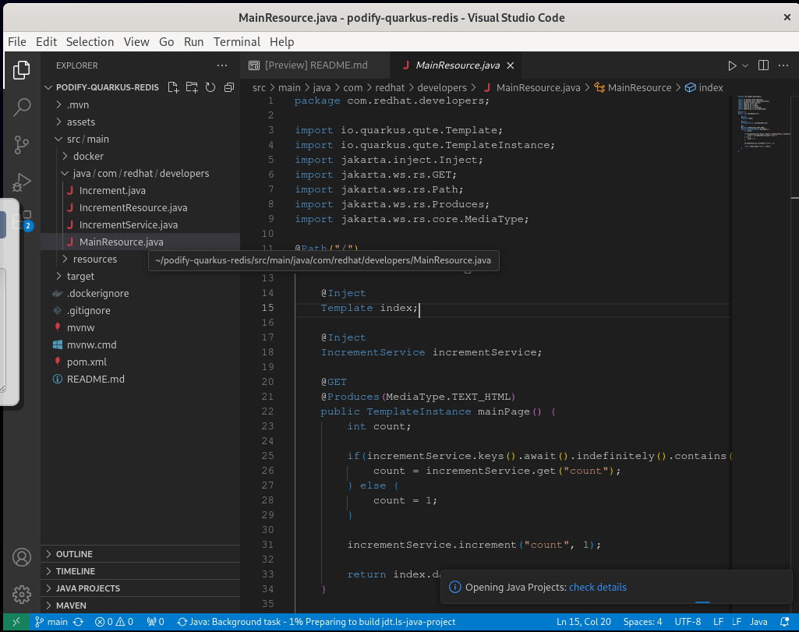Click the remote window indicator in status bar

tap(16, 622)
